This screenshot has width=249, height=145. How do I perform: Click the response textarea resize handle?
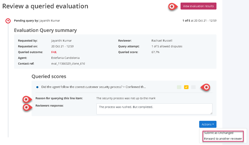pyautogui.click(x=211, y=113)
